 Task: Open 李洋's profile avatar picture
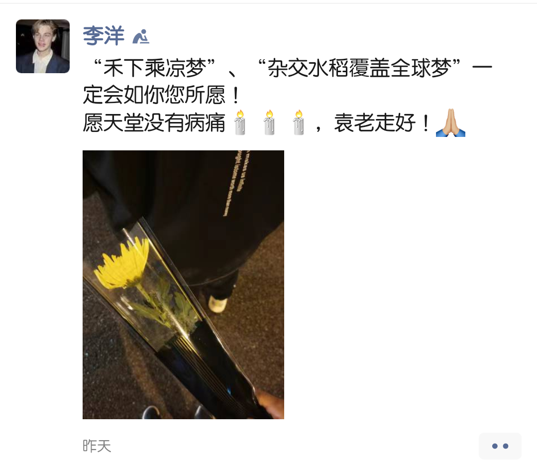tap(43, 46)
